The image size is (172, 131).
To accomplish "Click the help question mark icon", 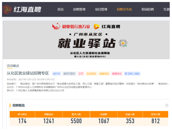I will point(166,105).
